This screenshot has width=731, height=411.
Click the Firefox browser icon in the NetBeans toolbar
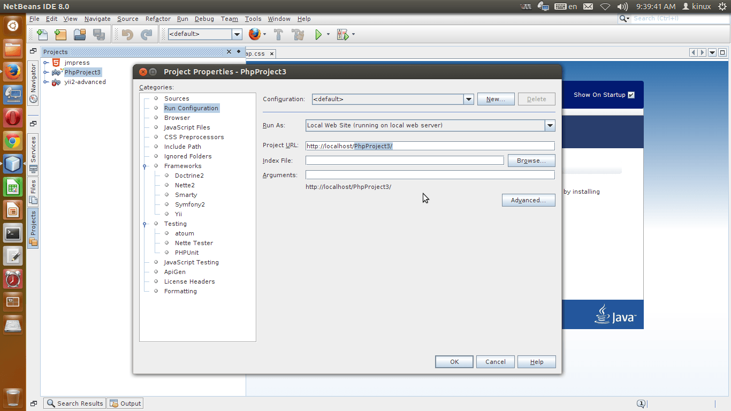pyautogui.click(x=255, y=34)
